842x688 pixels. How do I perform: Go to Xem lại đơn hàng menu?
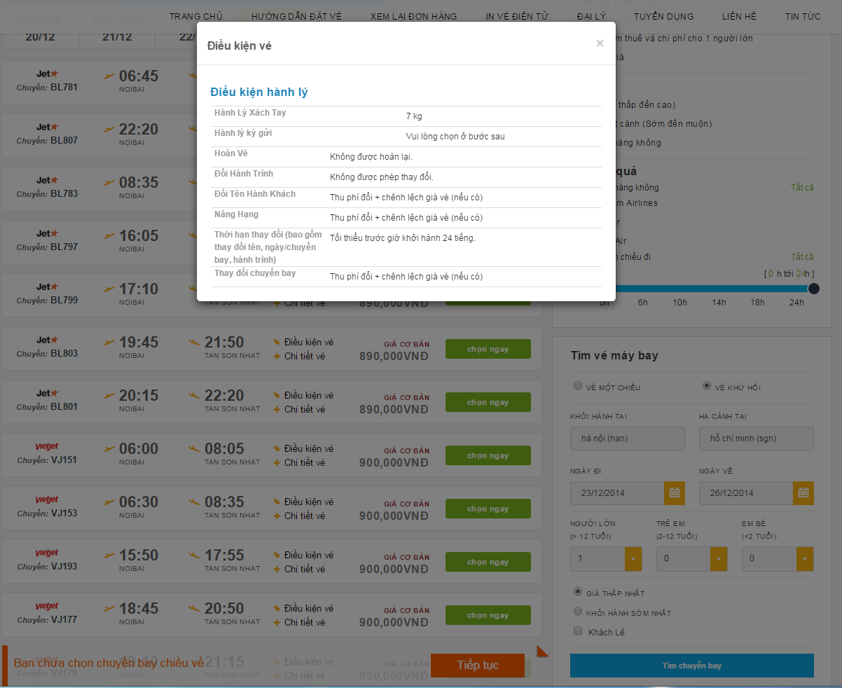[414, 16]
